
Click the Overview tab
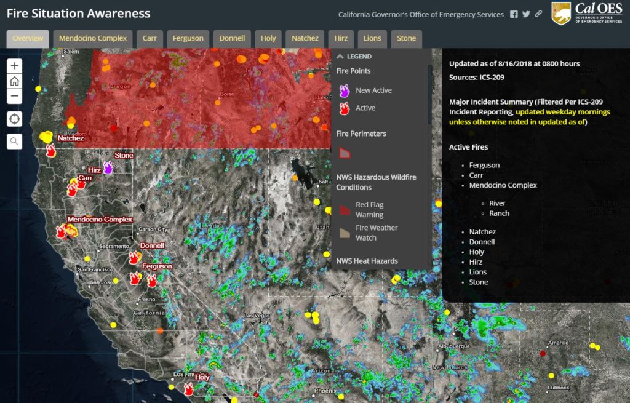(x=28, y=38)
